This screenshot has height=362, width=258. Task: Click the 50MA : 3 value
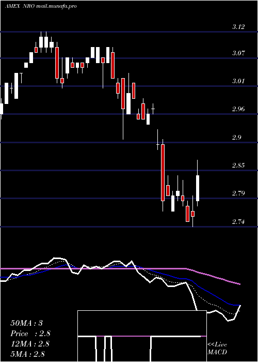[26, 323]
